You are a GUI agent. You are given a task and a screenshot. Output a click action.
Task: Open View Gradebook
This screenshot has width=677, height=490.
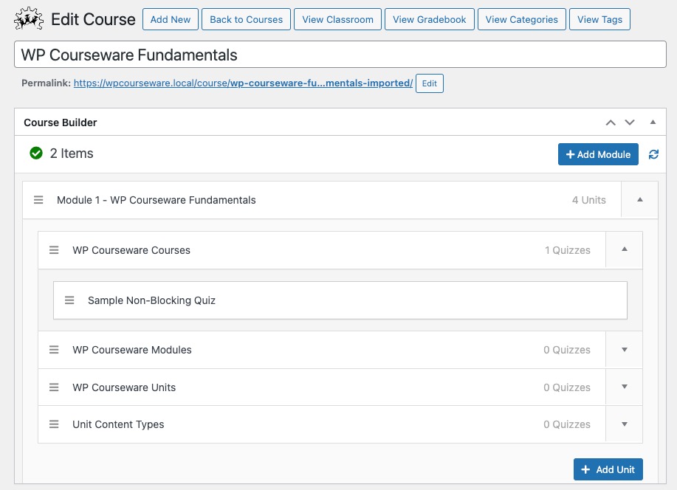(x=429, y=19)
